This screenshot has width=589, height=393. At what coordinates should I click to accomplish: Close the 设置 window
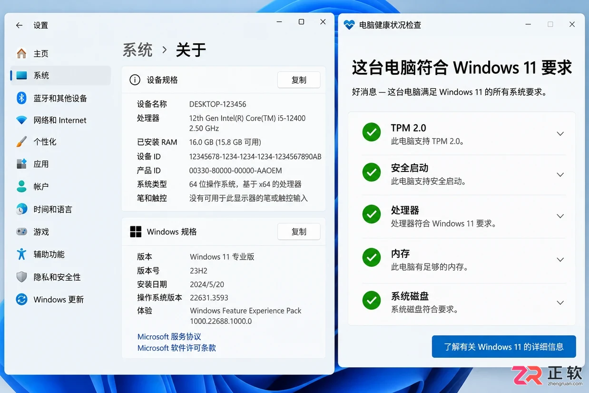click(x=323, y=22)
